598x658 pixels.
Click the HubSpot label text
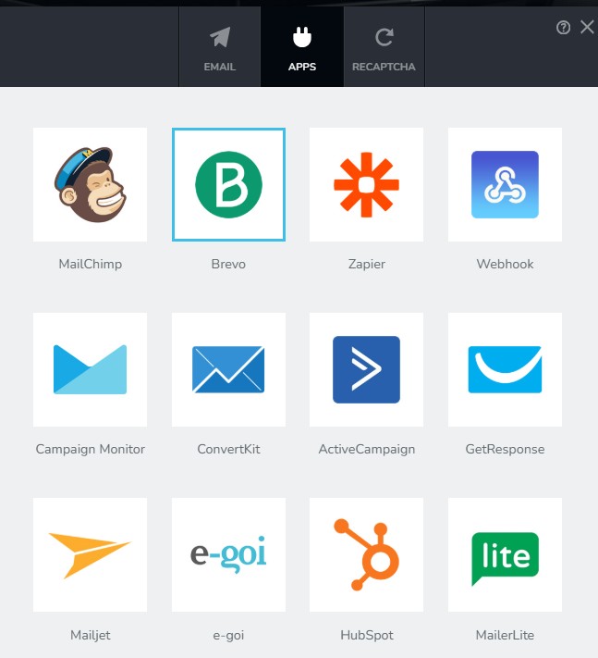(x=366, y=636)
